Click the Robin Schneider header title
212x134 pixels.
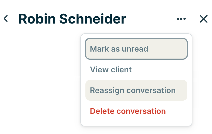pyautogui.click(x=72, y=19)
